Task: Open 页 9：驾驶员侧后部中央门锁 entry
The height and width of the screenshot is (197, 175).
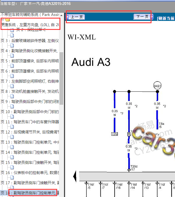Action: coord(30,102)
